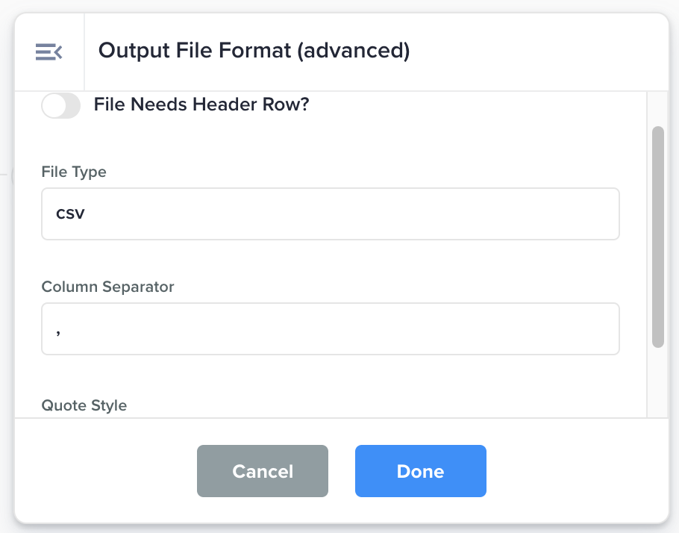679x533 pixels.
Task: Focus the Column Separator text field
Action: [x=330, y=328]
